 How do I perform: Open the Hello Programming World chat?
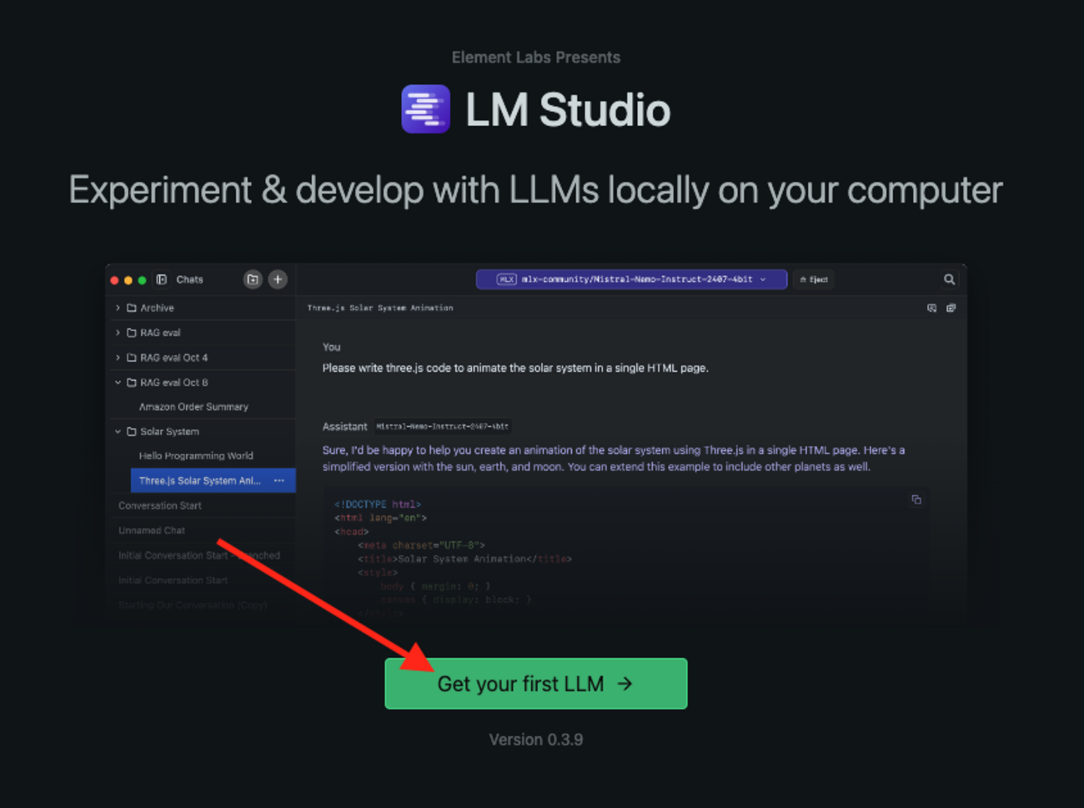tap(196, 456)
